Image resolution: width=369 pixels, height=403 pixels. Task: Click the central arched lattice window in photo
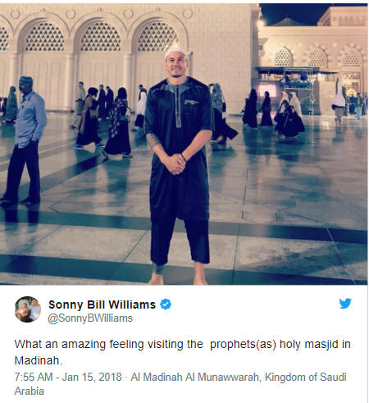[x=101, y=37]
